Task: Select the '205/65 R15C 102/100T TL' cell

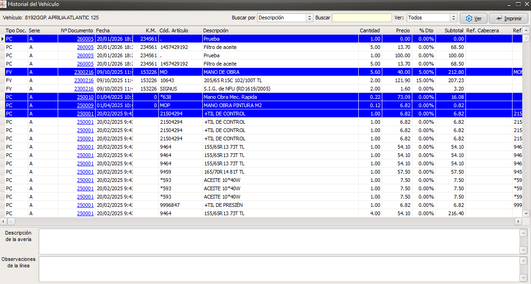Action: pos(280,80)
